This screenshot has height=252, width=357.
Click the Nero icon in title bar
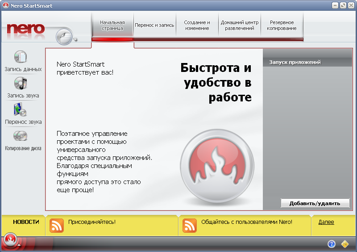point(6,5)
